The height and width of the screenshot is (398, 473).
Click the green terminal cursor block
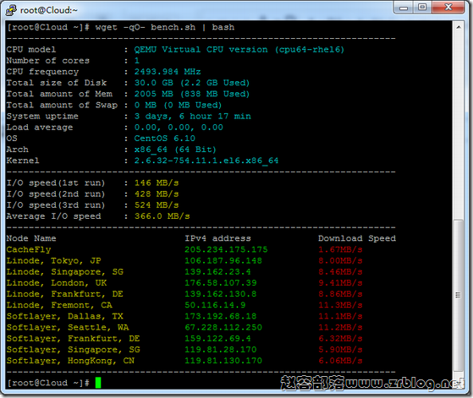[x=98, y=383]
